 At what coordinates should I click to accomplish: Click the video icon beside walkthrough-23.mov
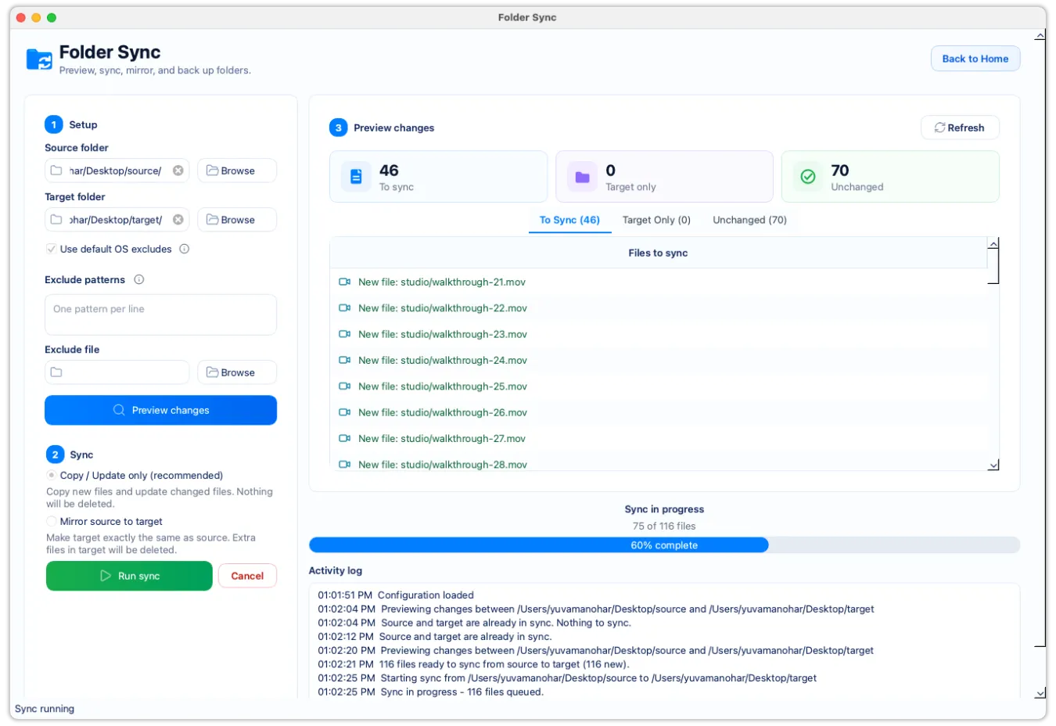click(344, 334)
